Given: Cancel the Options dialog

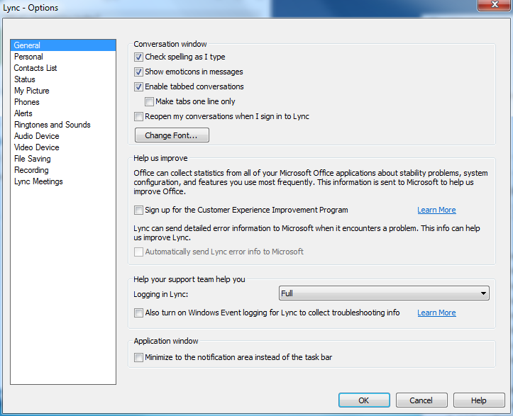Looking at the screenshot, I should tap(421, 400).
